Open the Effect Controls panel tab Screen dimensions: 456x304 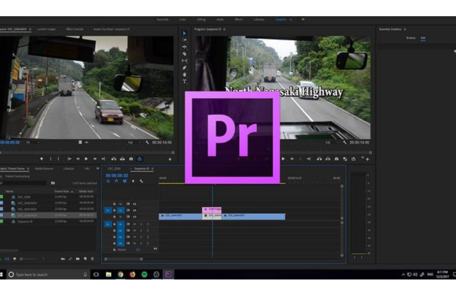pyautogui.click(x=74, y=29)
